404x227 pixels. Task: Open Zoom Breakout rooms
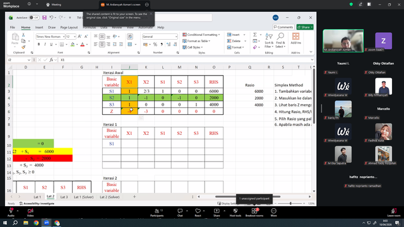(254, 212)
